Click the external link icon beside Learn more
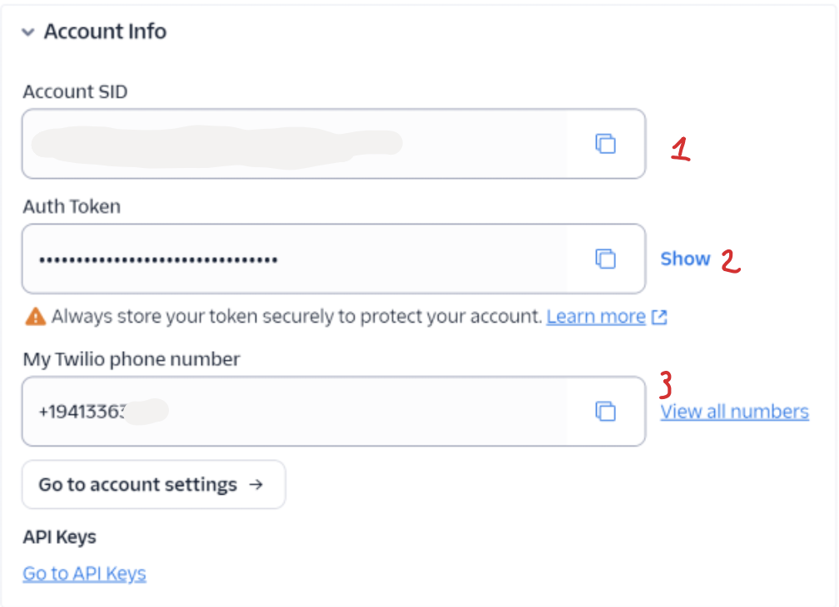 [659, 317]
